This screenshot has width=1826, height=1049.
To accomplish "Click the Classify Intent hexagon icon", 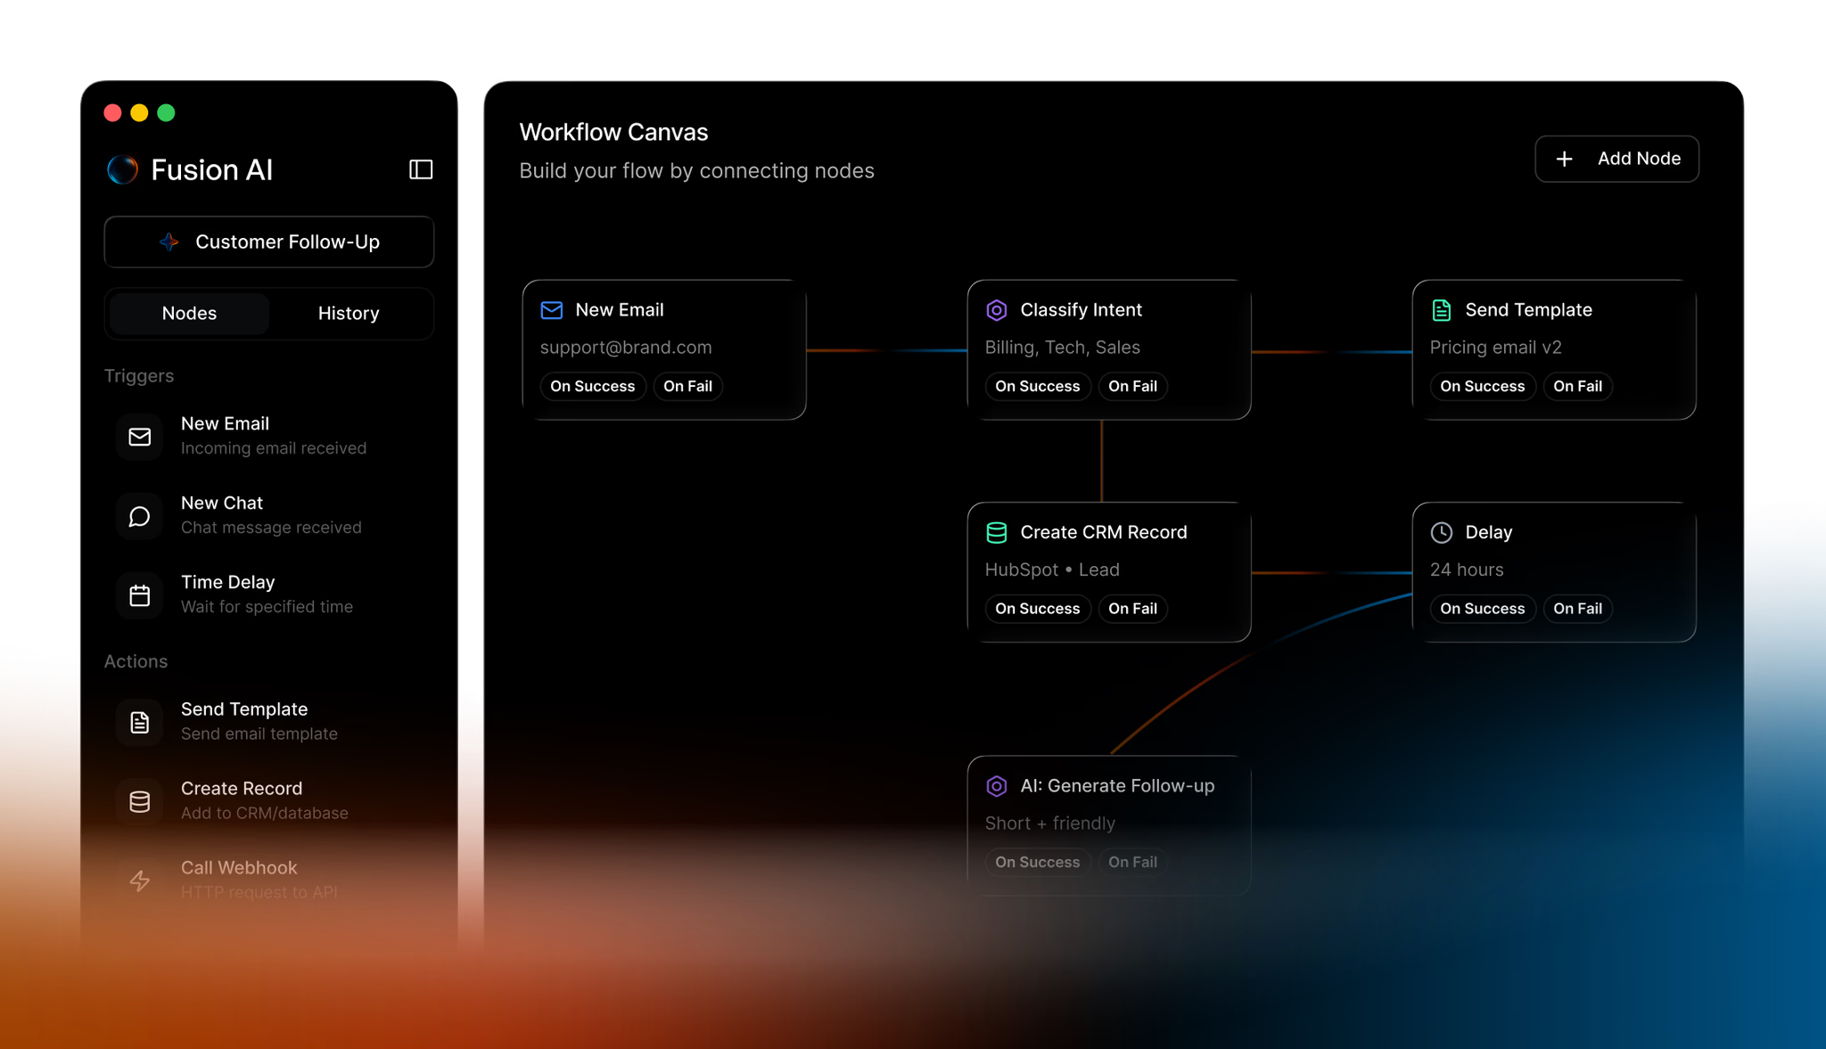I will pos(997,310).
